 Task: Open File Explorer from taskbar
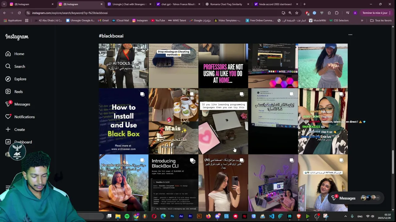tap(118, 216)
